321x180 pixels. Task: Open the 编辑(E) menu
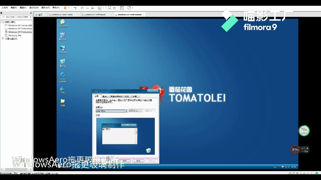pos(14,7)
